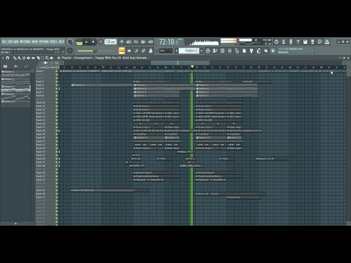Open the Playlist view icon

click(x=208, y=51)
